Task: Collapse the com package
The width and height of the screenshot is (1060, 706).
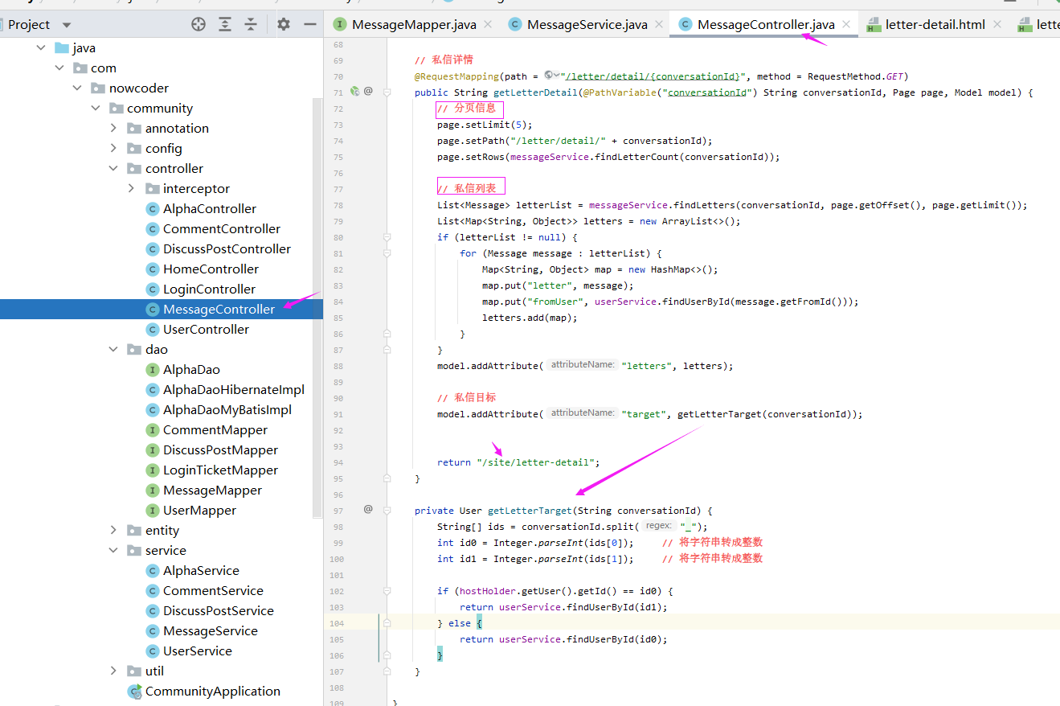Action: tap(59, 68)
